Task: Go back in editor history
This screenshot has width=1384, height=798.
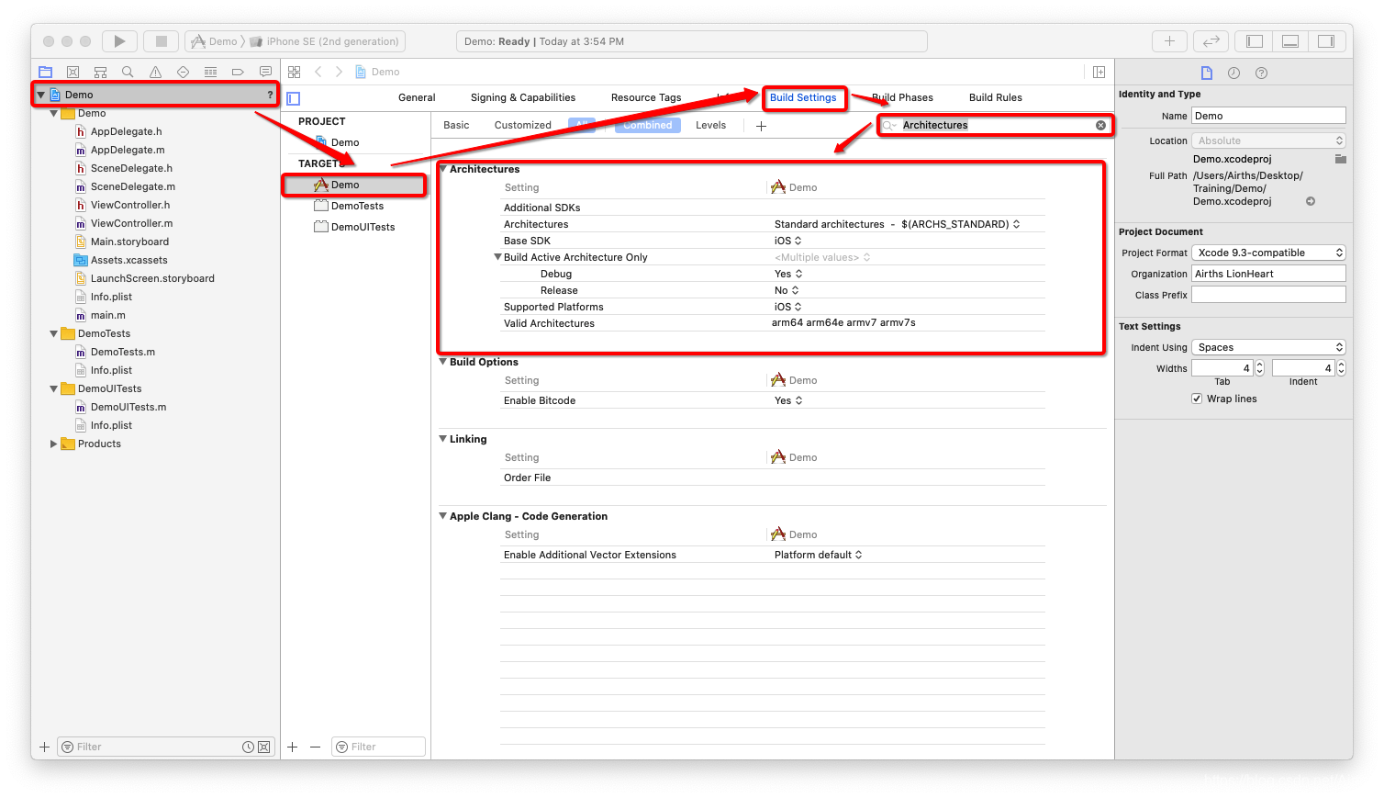Action: tap(318, 72)
